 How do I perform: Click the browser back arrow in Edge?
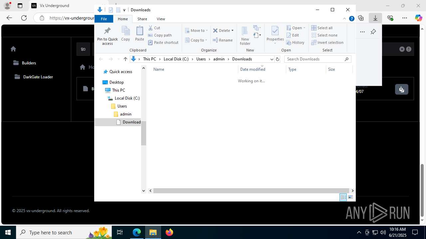9,18
